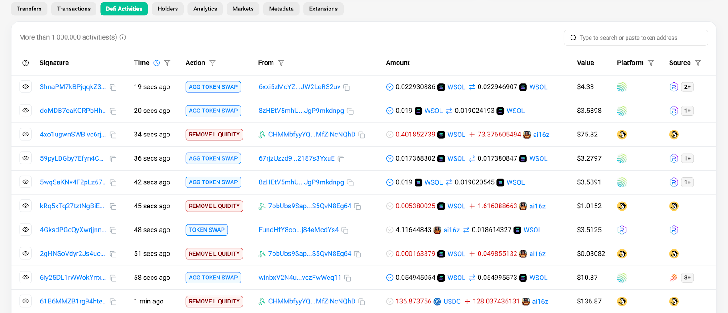The width and height of the screenshot is (728, 313).
Task: Copy address FundHfY8oo...j84eMcdYs4
Action: [x=345, y=230]
